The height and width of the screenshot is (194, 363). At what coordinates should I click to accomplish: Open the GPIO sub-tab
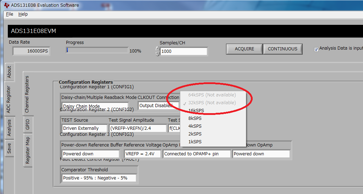pyautogui.click(x=28, y=124)
